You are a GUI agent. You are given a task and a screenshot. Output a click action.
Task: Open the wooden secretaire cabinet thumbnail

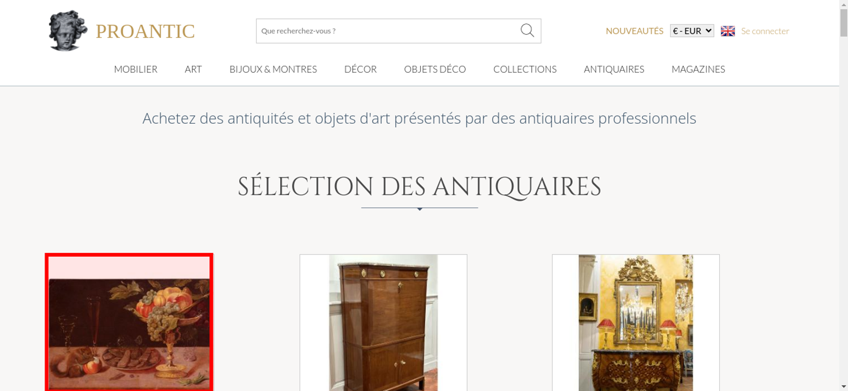(383, 322)
